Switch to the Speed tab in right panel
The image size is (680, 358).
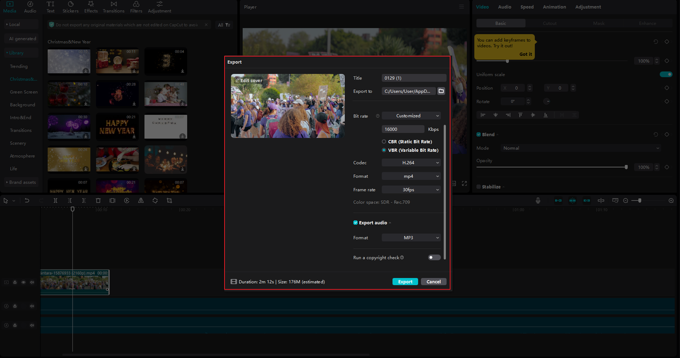(527, 7)
